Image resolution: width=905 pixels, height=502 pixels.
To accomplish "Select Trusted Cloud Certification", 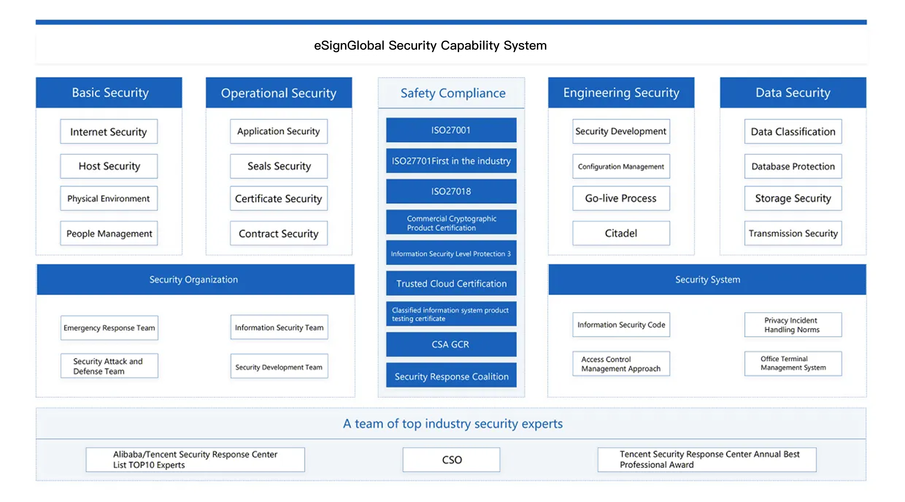I will pyautogui.click(x=451, y=283).
